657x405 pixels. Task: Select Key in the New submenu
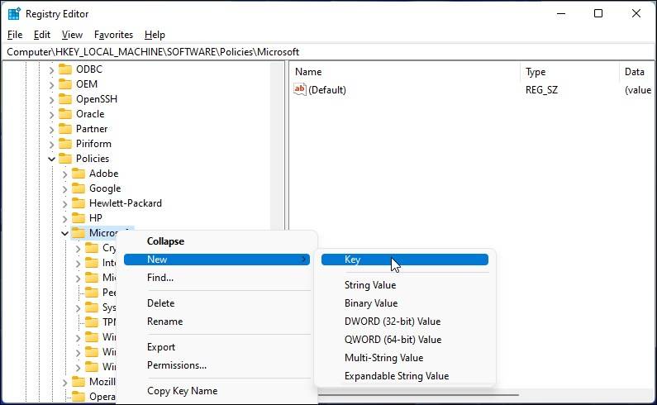(405, 260)
